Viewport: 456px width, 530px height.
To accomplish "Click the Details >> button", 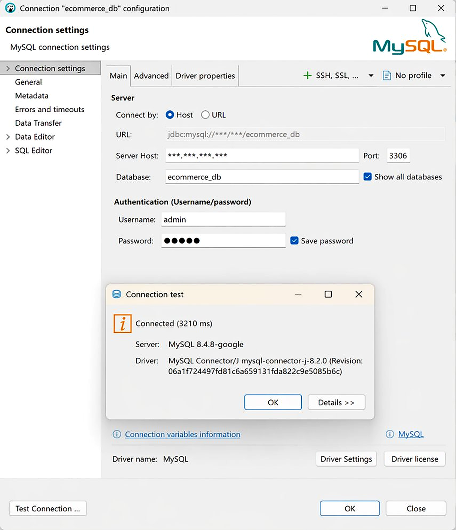I will [336, 402].
